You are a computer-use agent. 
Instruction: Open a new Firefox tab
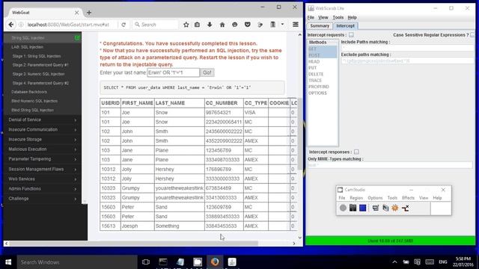tap(89, 13)
